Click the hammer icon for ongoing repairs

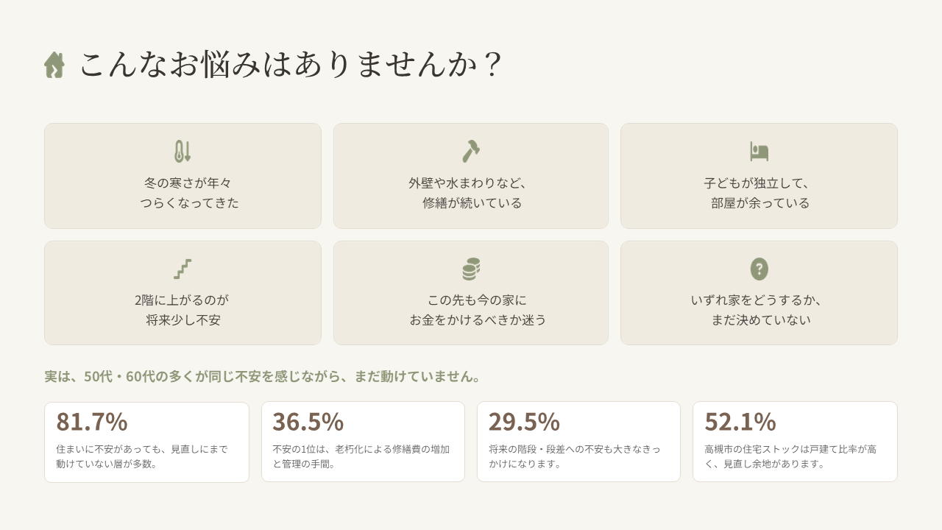coord(471,151)
